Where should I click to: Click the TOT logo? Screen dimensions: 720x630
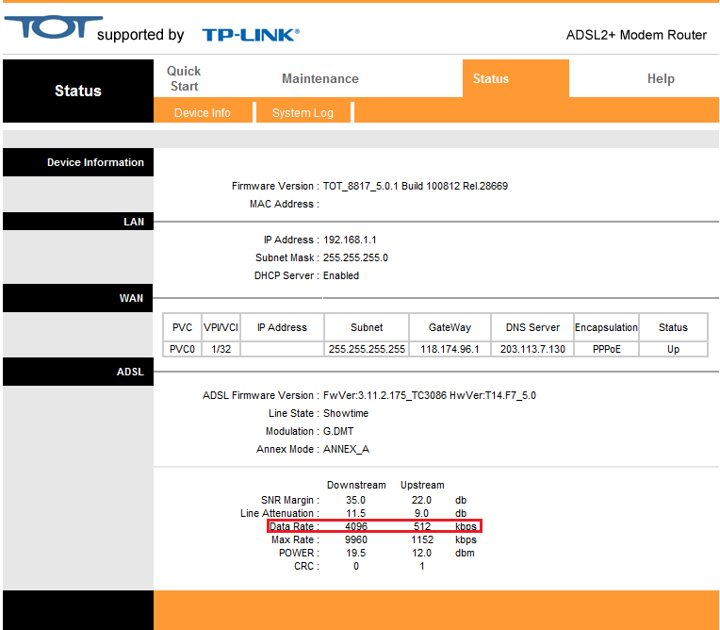pos(54,27)
